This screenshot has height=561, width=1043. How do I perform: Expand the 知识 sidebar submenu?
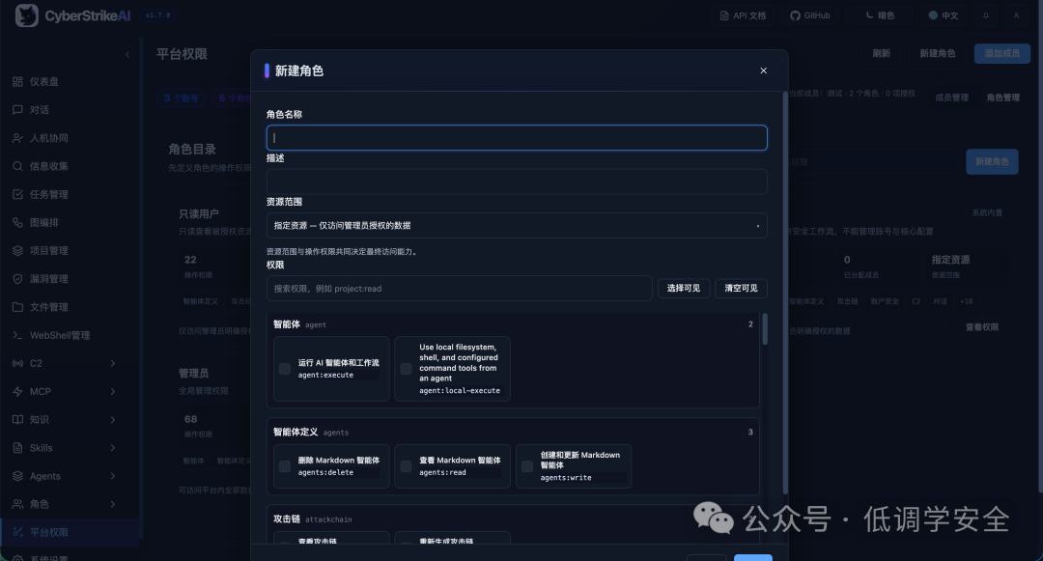112,419
